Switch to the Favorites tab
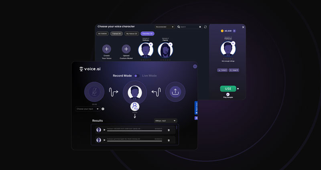 pyautogui.click(x=147, y=34)
